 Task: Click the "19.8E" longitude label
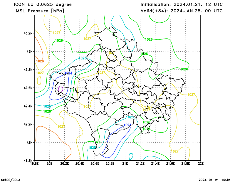click(34, 163)
